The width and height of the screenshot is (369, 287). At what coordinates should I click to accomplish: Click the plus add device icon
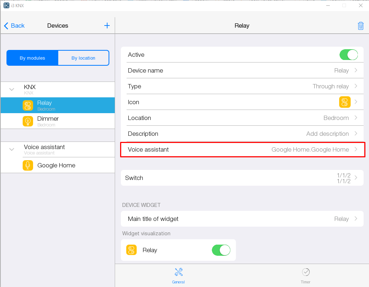point(107,26)
